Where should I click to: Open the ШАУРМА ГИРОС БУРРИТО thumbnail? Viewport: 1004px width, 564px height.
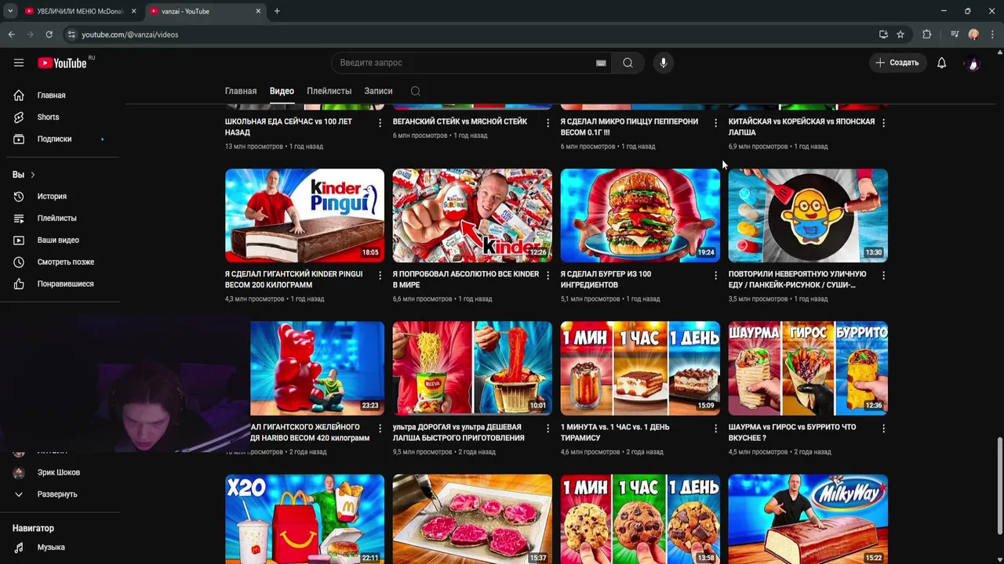808,368
